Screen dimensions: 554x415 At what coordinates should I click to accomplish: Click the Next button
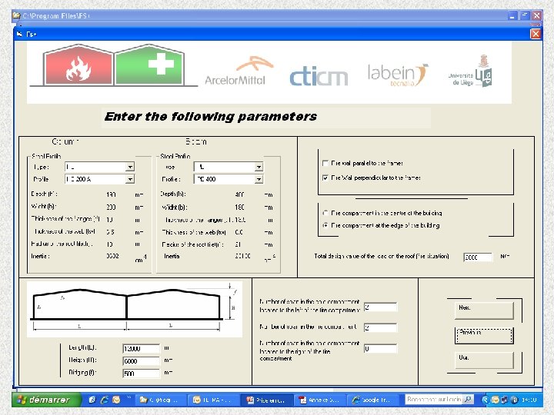484,310
